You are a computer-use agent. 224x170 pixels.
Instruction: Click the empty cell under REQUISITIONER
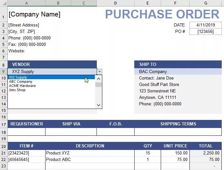pos(26,132)
